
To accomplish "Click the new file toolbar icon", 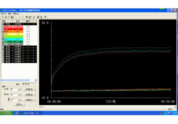I will click(2, 17).
